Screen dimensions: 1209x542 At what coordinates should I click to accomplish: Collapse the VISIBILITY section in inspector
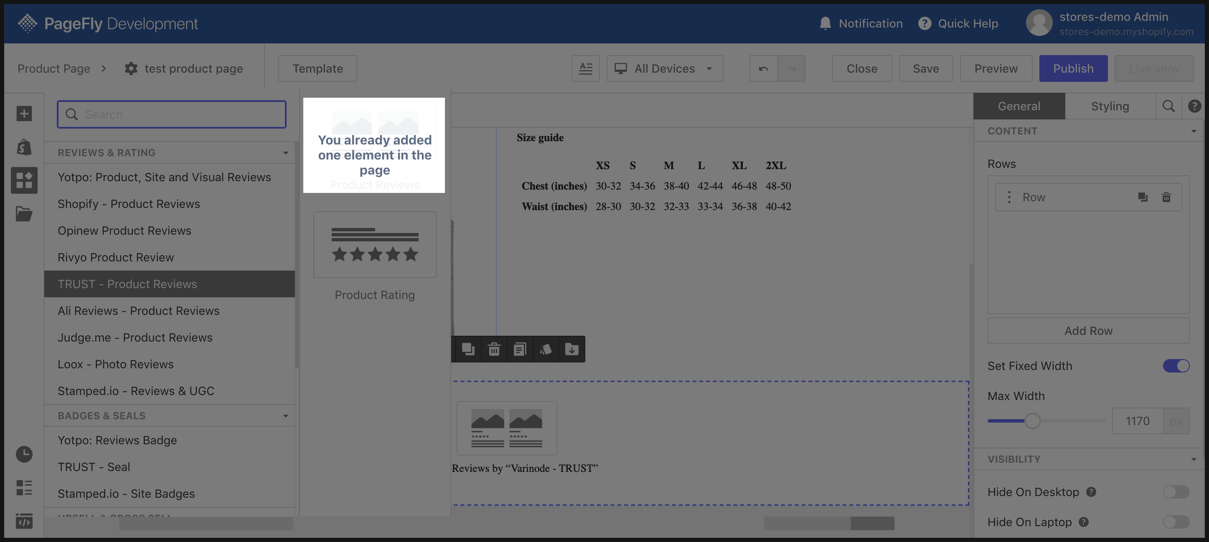pyautogui.click(x=1194, y=459)
